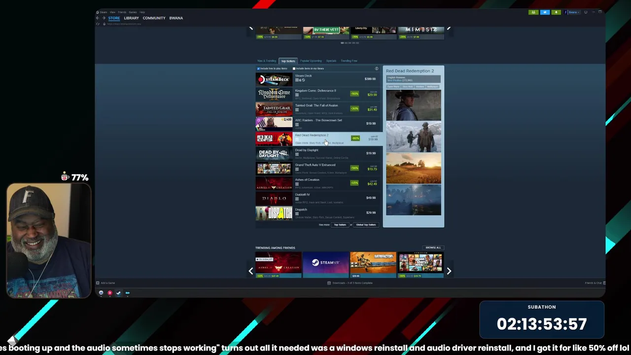Viewport: 631px width, 355px height.
Task: Open the MIMESIS game card at top
Action: (421, 32)
